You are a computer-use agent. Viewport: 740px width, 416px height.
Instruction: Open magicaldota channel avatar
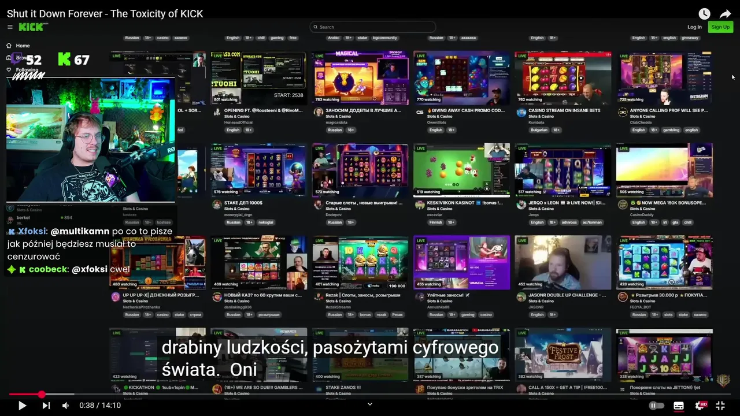click(x=318, y=112)
